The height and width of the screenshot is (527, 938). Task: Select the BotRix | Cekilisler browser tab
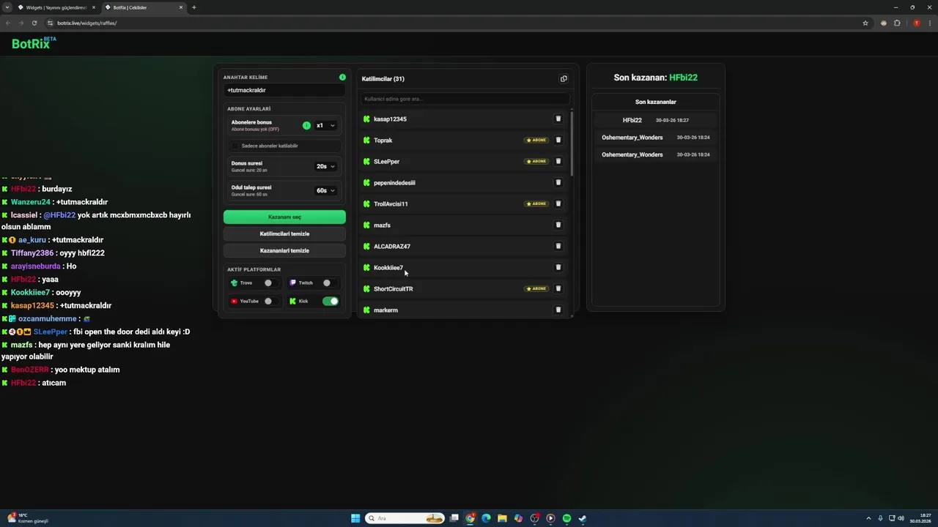click(143, 7)
